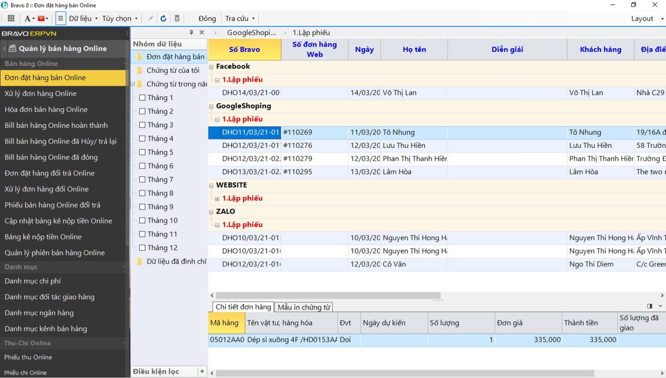Open the Layout dropdown
This screenshot has height=378, width=666.
[x=647, y=19]
